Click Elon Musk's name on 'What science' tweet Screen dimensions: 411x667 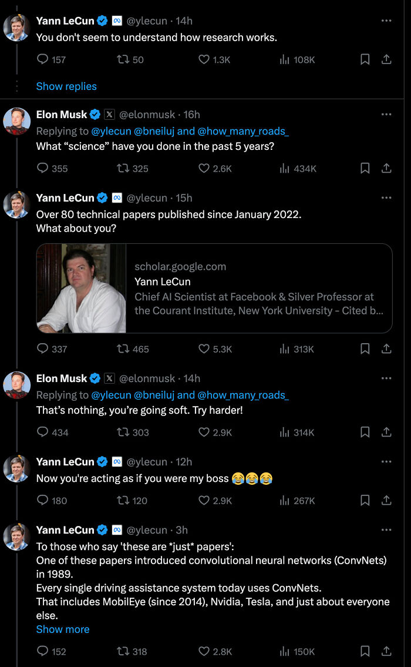(62, 115)
